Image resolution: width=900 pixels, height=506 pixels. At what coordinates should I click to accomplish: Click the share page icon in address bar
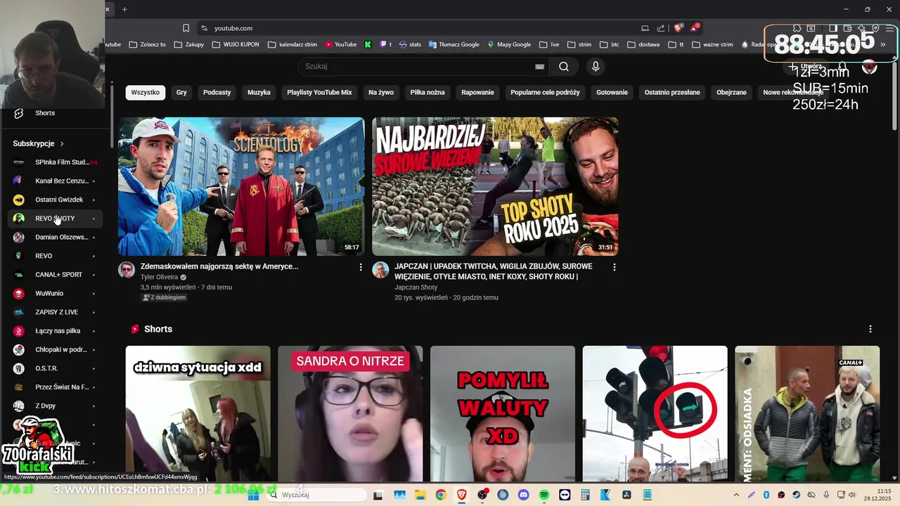[661, 28]
